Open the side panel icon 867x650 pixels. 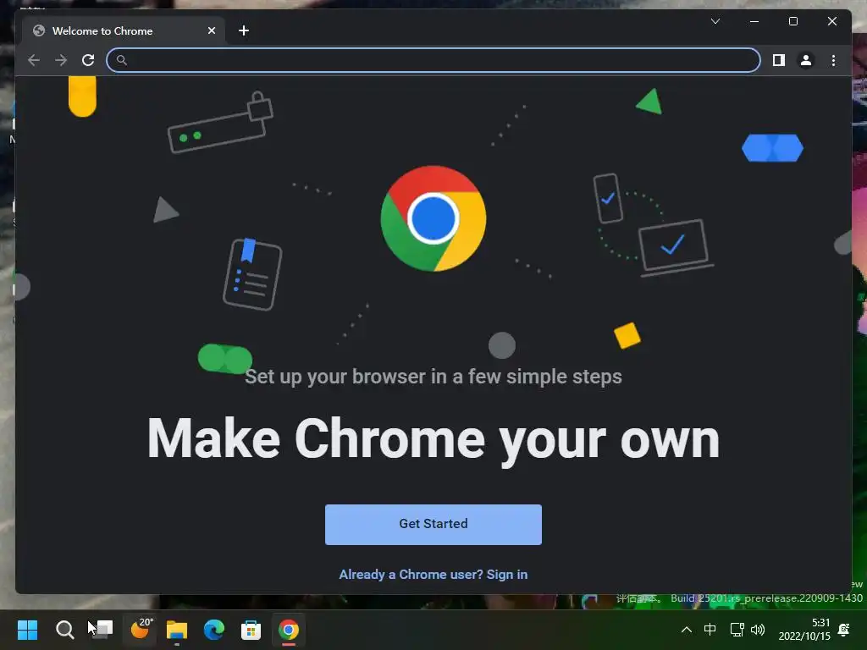click(779, 60)
